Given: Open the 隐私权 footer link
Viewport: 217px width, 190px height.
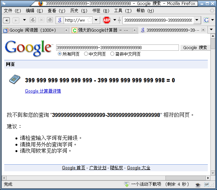Looking at the screenshot, I should click(x=117, y=168).
